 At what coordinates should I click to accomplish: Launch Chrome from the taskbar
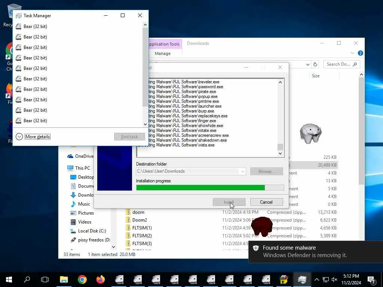(x=82, y=280)
